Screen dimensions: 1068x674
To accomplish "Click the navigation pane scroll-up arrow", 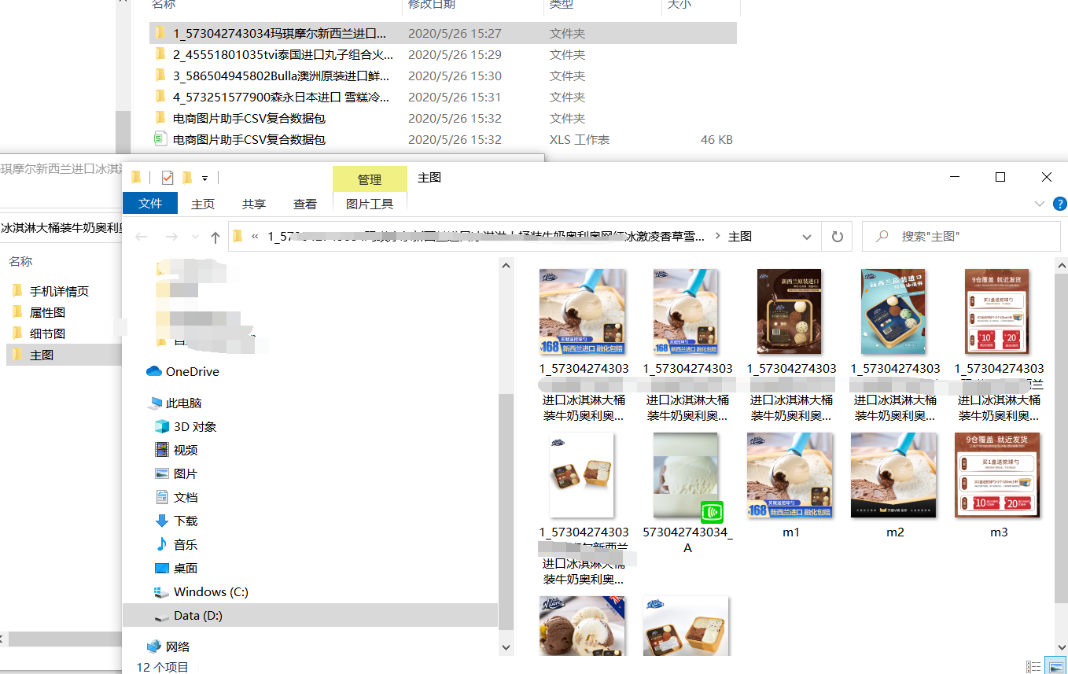I will point(507,266).
